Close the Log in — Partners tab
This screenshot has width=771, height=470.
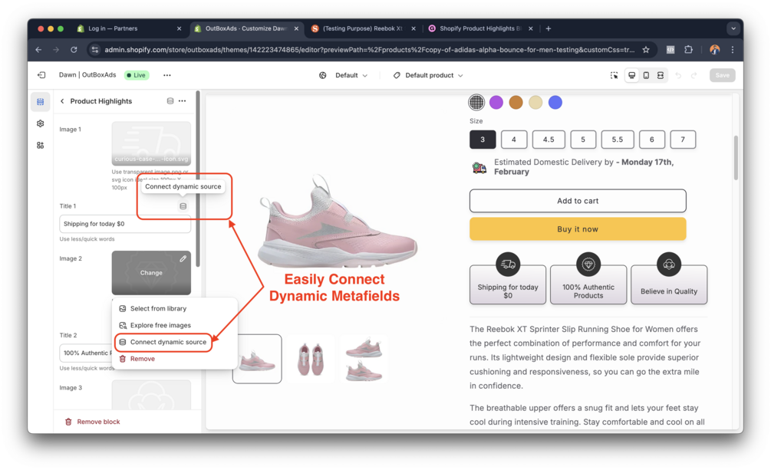(179, 28)
